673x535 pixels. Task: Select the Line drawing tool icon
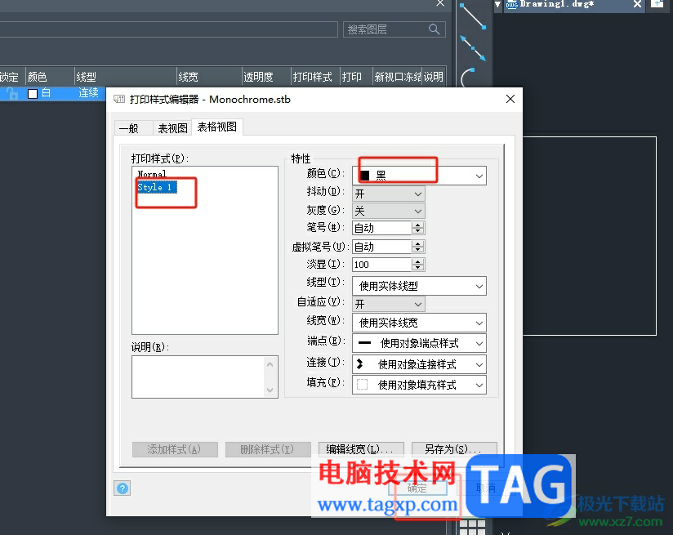tap(472, 17)
